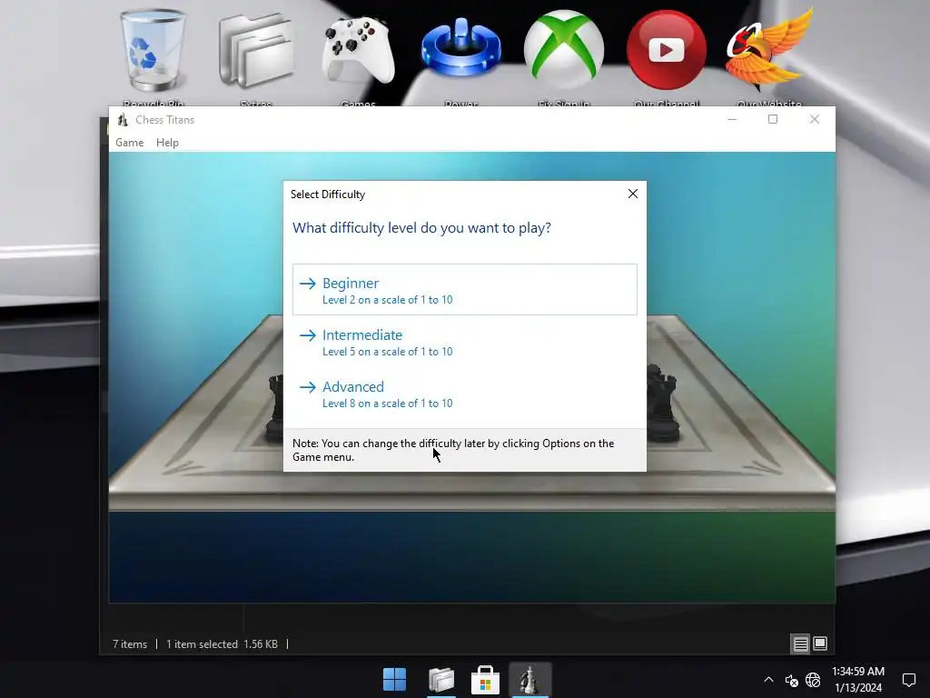Open the Game menu in Chess Titans

(129, 143)
